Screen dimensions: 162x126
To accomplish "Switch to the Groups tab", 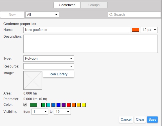I will click(94, 5).
